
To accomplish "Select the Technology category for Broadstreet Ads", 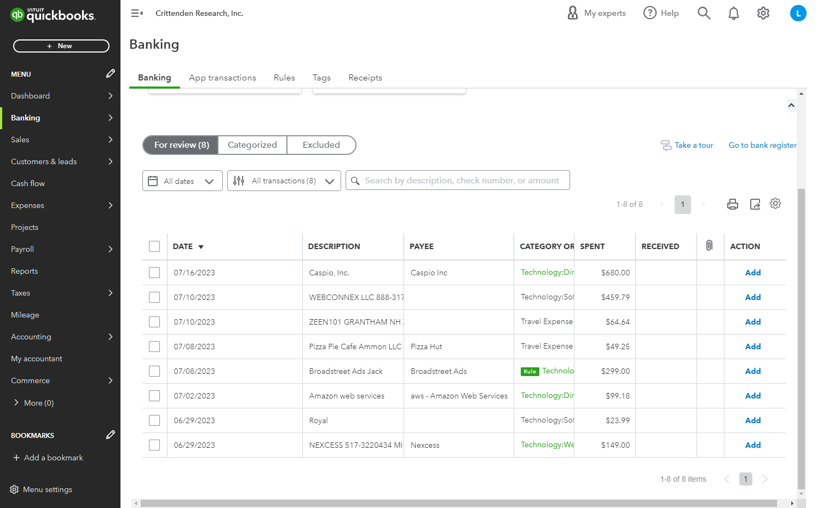I will (x=558, y=371).
